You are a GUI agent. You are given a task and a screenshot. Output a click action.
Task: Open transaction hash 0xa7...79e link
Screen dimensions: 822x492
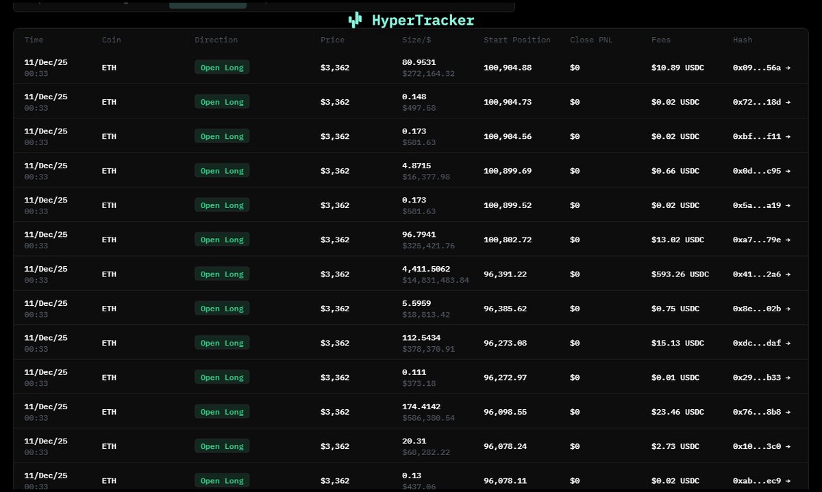762,239
